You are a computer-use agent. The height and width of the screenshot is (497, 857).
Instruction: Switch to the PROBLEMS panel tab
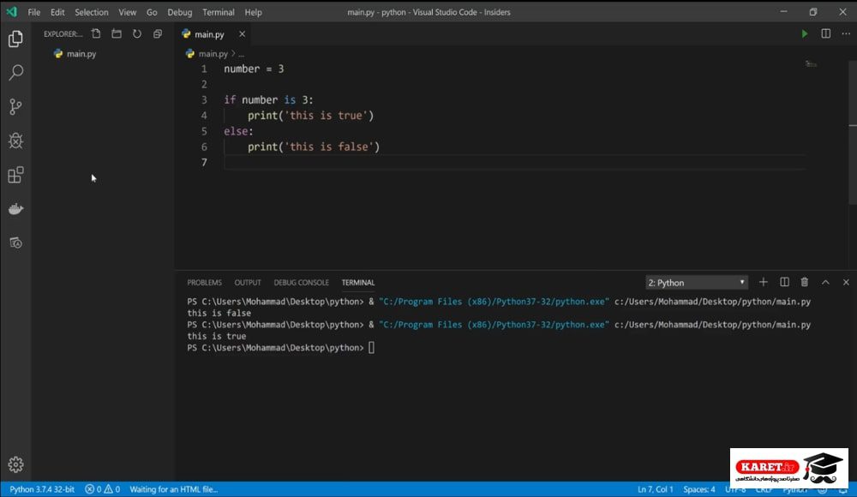[x=205, y=283]
